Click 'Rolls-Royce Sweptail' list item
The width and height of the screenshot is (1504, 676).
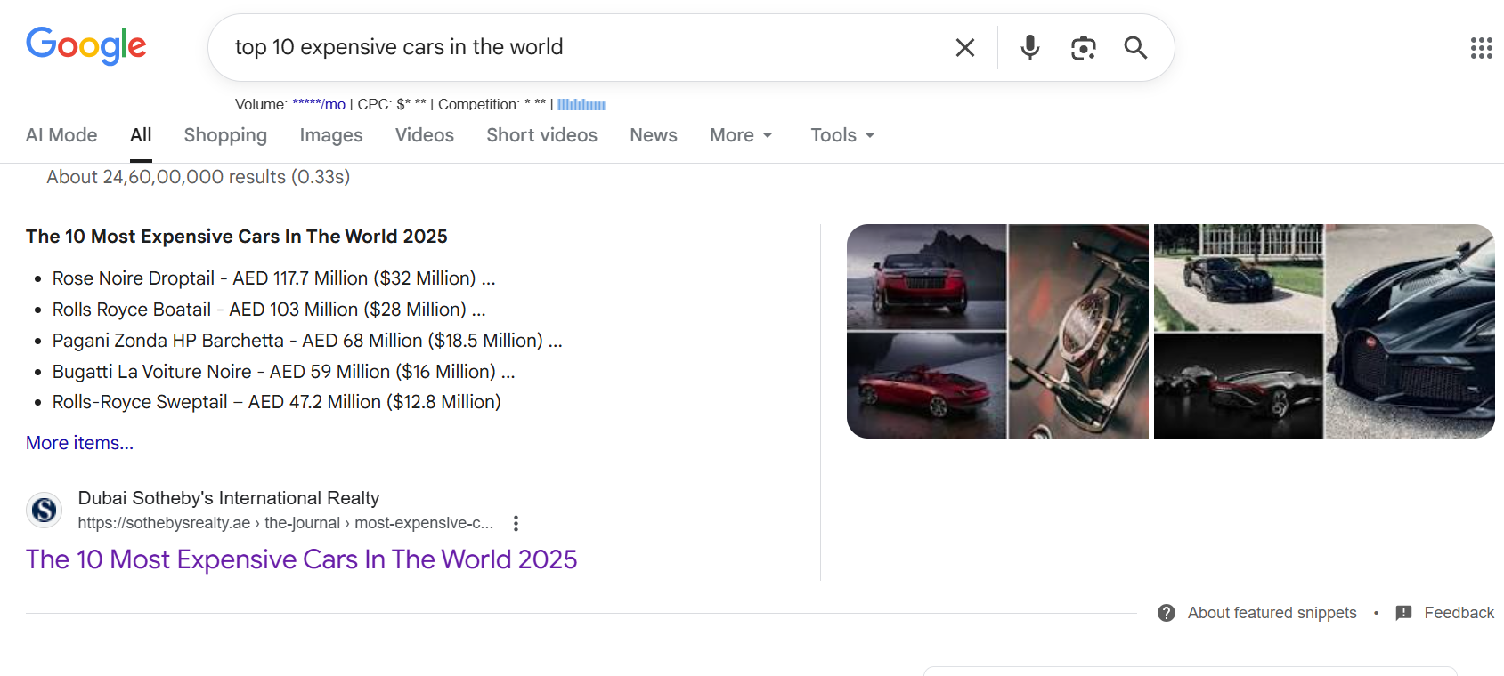[277, 402]
